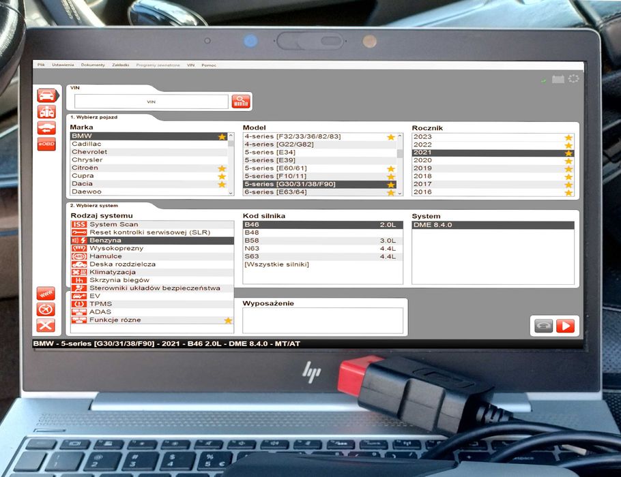Select Chrysler brand
This screenshot has height=477, width=621.
(x=149, y=159)
